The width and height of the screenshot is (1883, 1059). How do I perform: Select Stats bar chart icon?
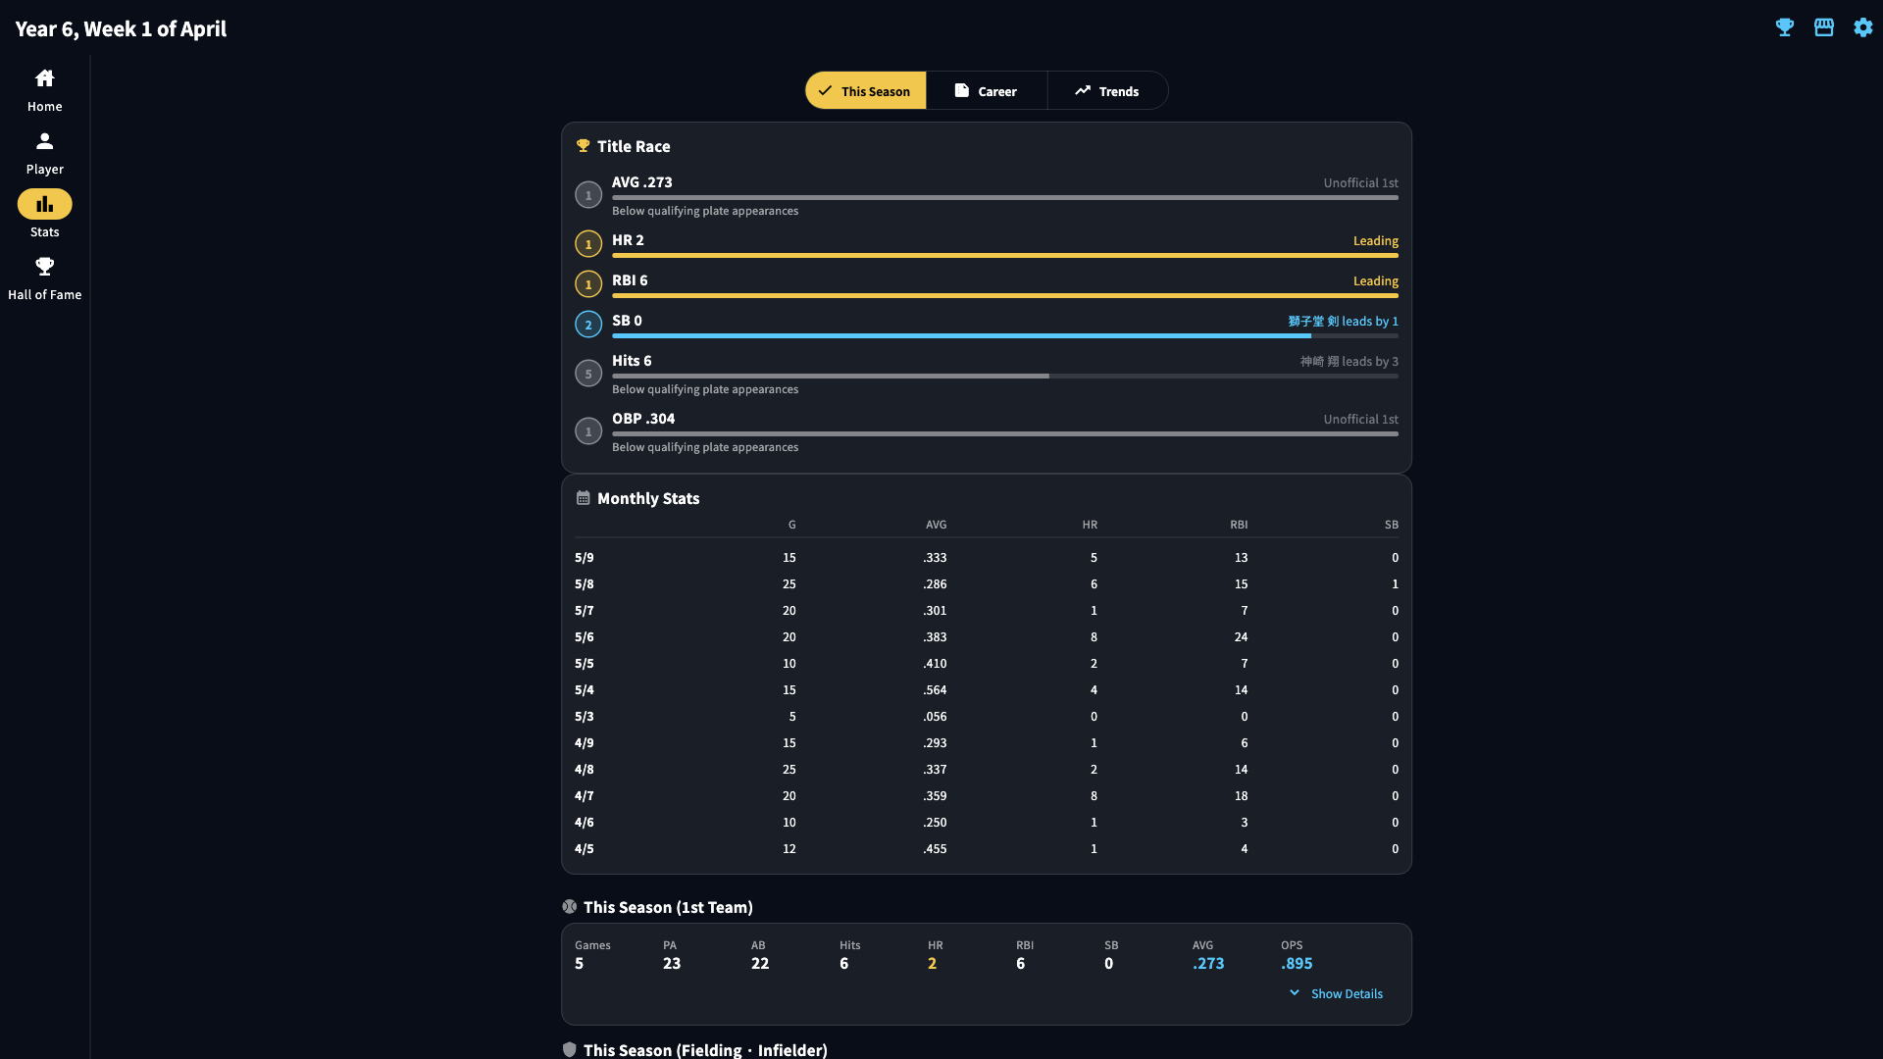(44, 204)
